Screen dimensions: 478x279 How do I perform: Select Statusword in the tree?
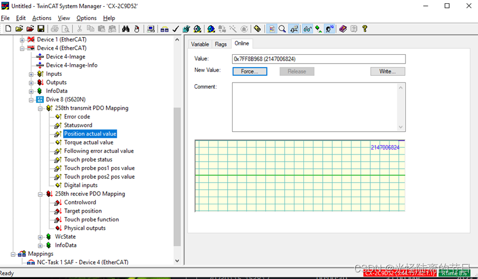[x=78, y=125]
